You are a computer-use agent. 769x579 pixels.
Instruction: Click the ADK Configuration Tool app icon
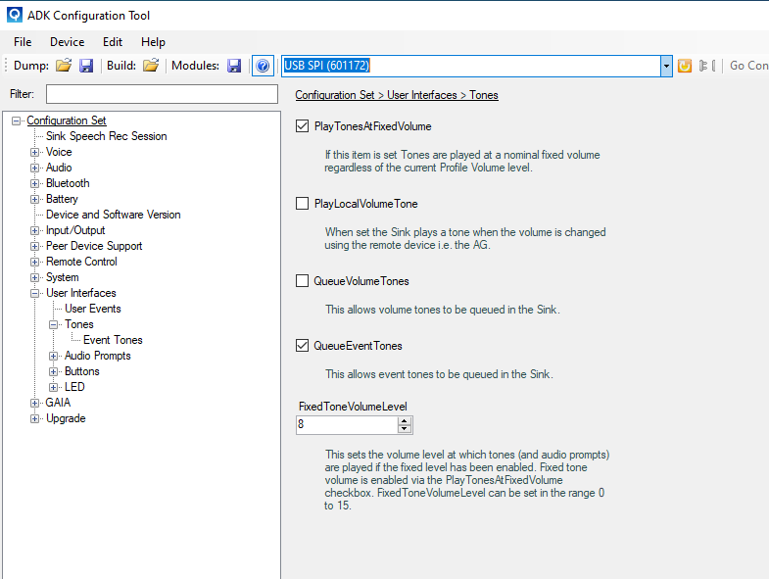point(15,16)
